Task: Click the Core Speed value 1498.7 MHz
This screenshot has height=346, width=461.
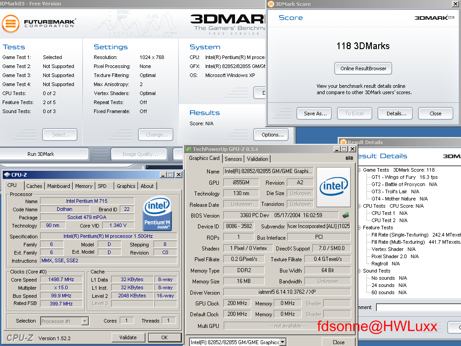Action: tap(61, 279)
